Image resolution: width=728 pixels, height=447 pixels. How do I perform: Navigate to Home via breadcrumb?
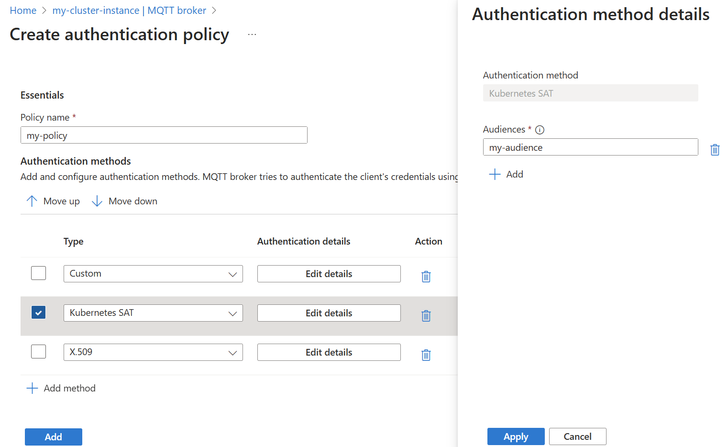[23, 10]
